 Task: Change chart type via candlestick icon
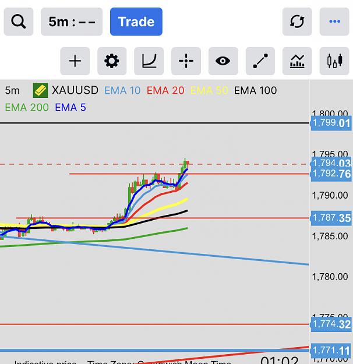coord(334,61)
